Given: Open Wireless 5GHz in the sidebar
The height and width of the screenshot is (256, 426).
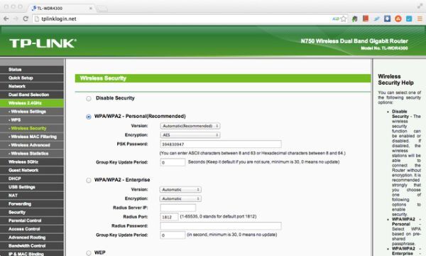Looking at the screenshot, I should click(32, 162).
